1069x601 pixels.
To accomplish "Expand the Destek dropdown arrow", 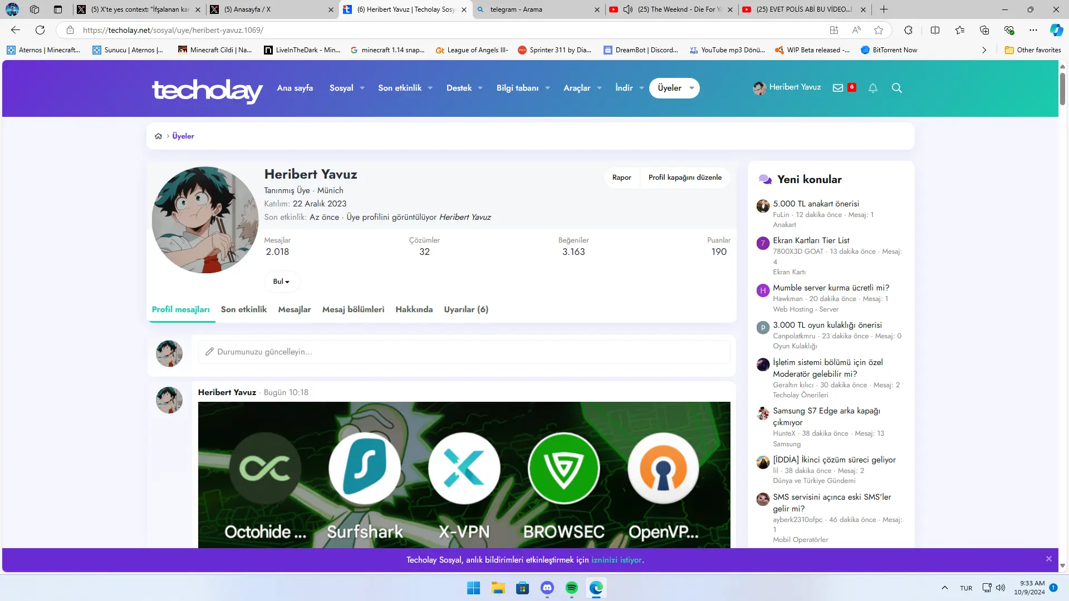I will point(480,88).
